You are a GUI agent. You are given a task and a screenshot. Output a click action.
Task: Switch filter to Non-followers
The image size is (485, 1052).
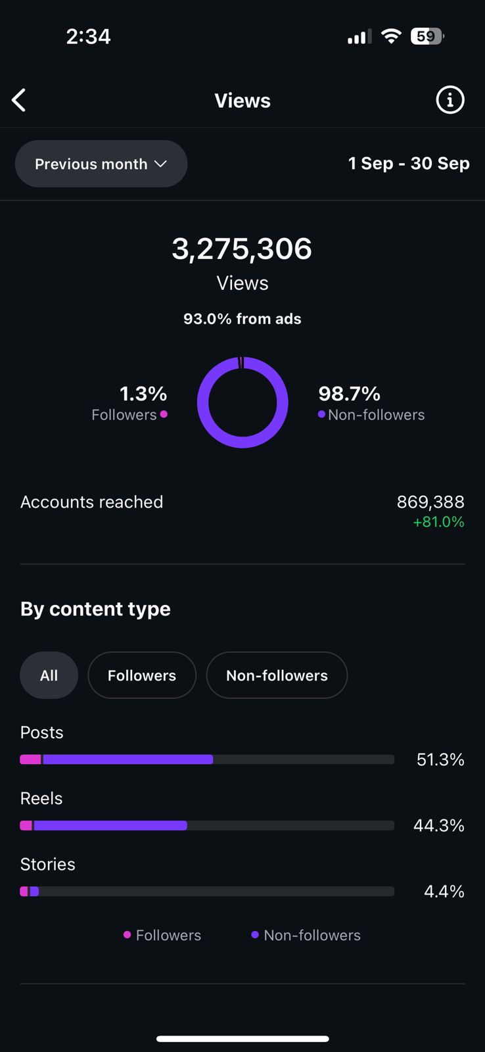277,675
